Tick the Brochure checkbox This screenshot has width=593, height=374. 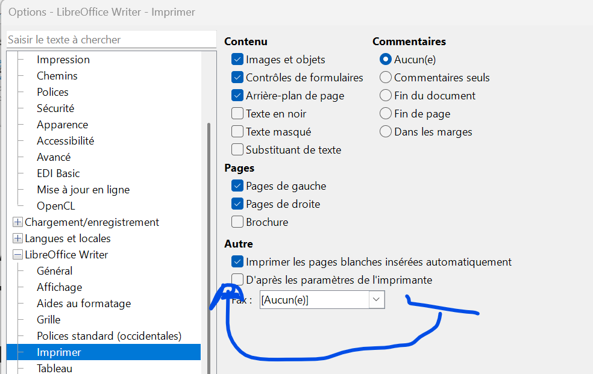tap(237, 222)
